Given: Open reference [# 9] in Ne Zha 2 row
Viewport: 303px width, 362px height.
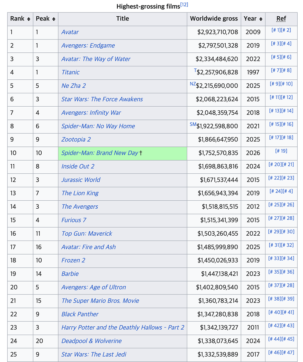Looking at the screenshot, I should [x=275, y=83].
